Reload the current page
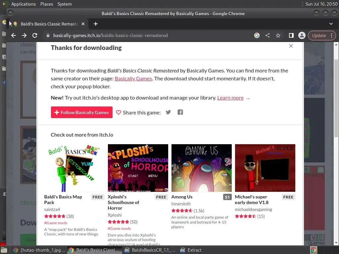This screenshot has height=254, width=339. coord(35,35)
